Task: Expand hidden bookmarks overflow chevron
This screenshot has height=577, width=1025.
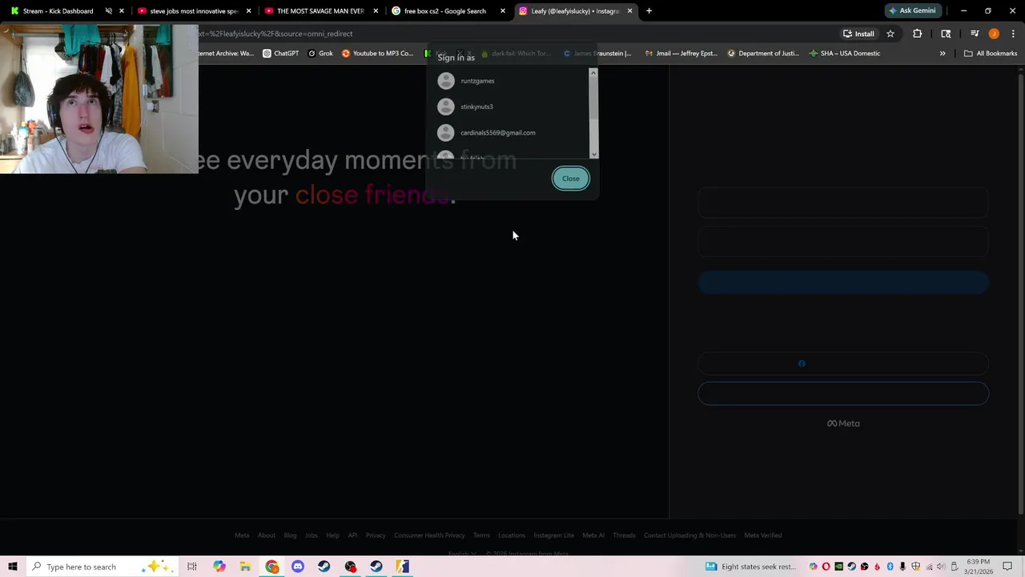Action: (x=943, y=54)
